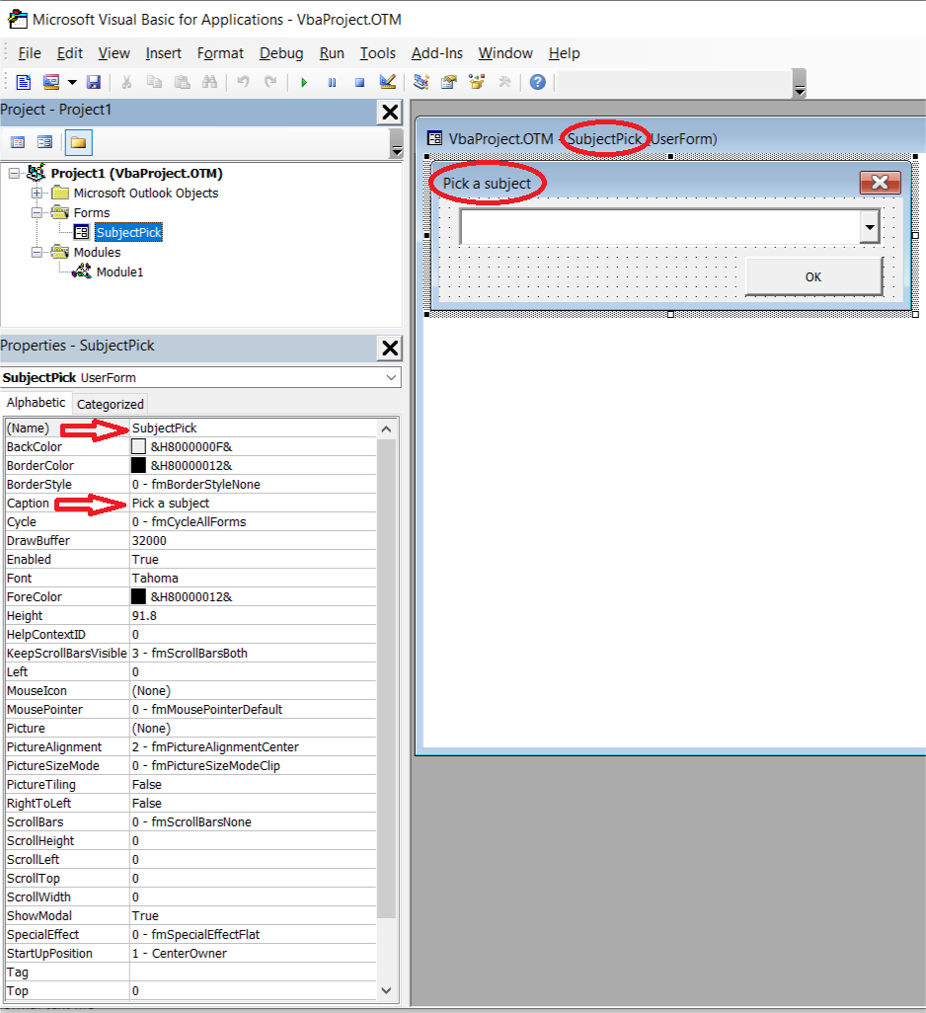Click the Undo arrow icon
The image size is (926, 1013).
pyautogui.click(x=244, y=82)
